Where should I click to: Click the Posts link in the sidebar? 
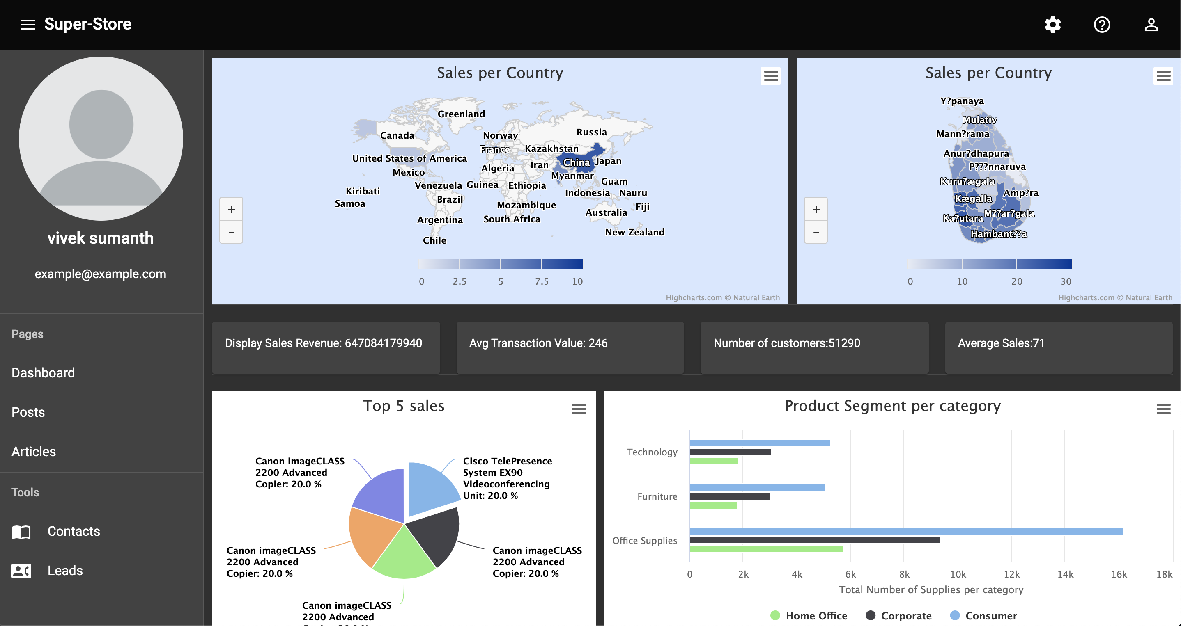point(28,412)
